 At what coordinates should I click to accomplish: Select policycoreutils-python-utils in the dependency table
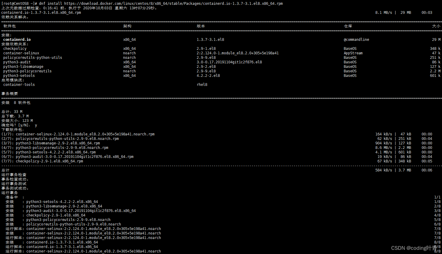(33, 58)
